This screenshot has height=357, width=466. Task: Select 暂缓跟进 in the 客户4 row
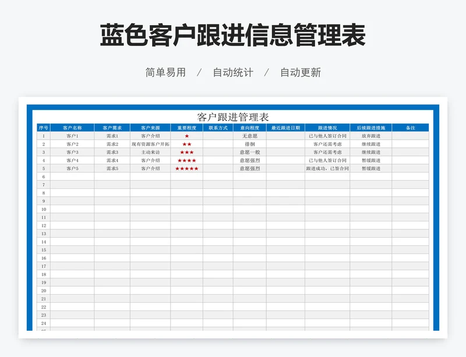[371, 161]
